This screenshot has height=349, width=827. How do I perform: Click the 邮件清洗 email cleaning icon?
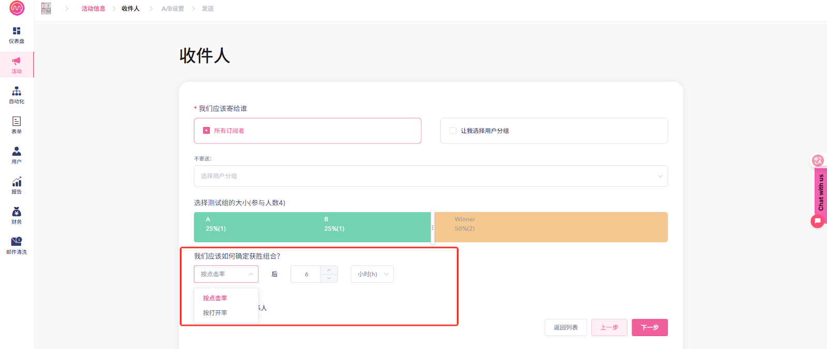point(17,242)
